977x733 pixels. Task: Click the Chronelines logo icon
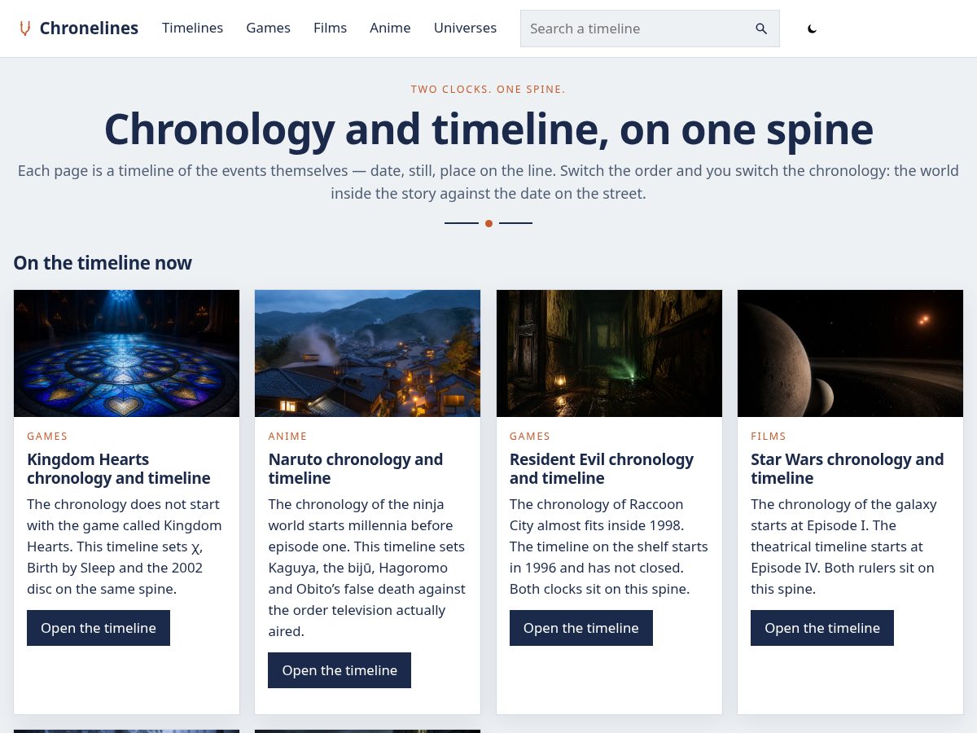pyautogui.click(x=25, y=29)
